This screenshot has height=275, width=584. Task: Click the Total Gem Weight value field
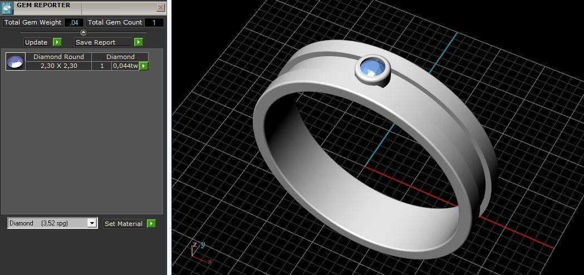coord(74,22)
